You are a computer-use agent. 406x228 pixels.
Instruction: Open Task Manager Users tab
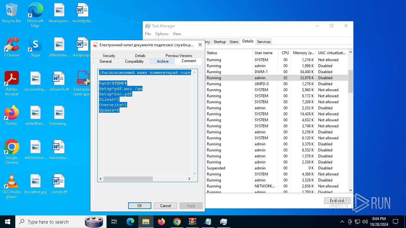point(234,42)
